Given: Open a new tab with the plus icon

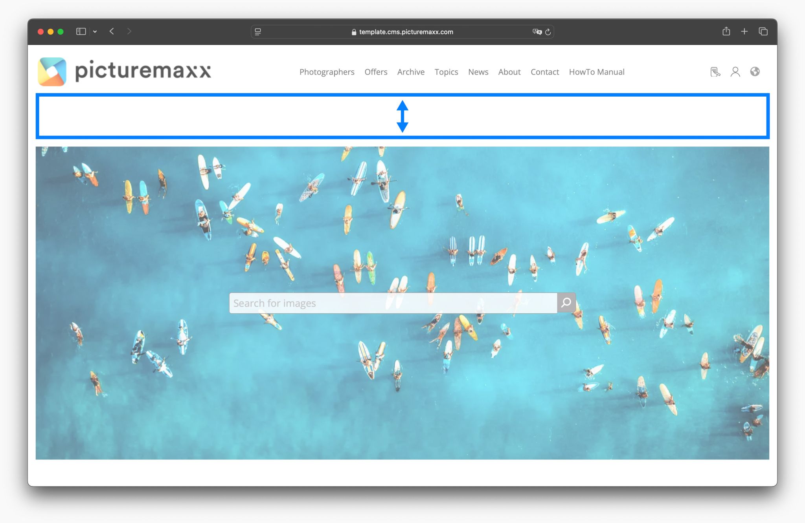Looking at the screenshot, I should [x=744, y=31].
